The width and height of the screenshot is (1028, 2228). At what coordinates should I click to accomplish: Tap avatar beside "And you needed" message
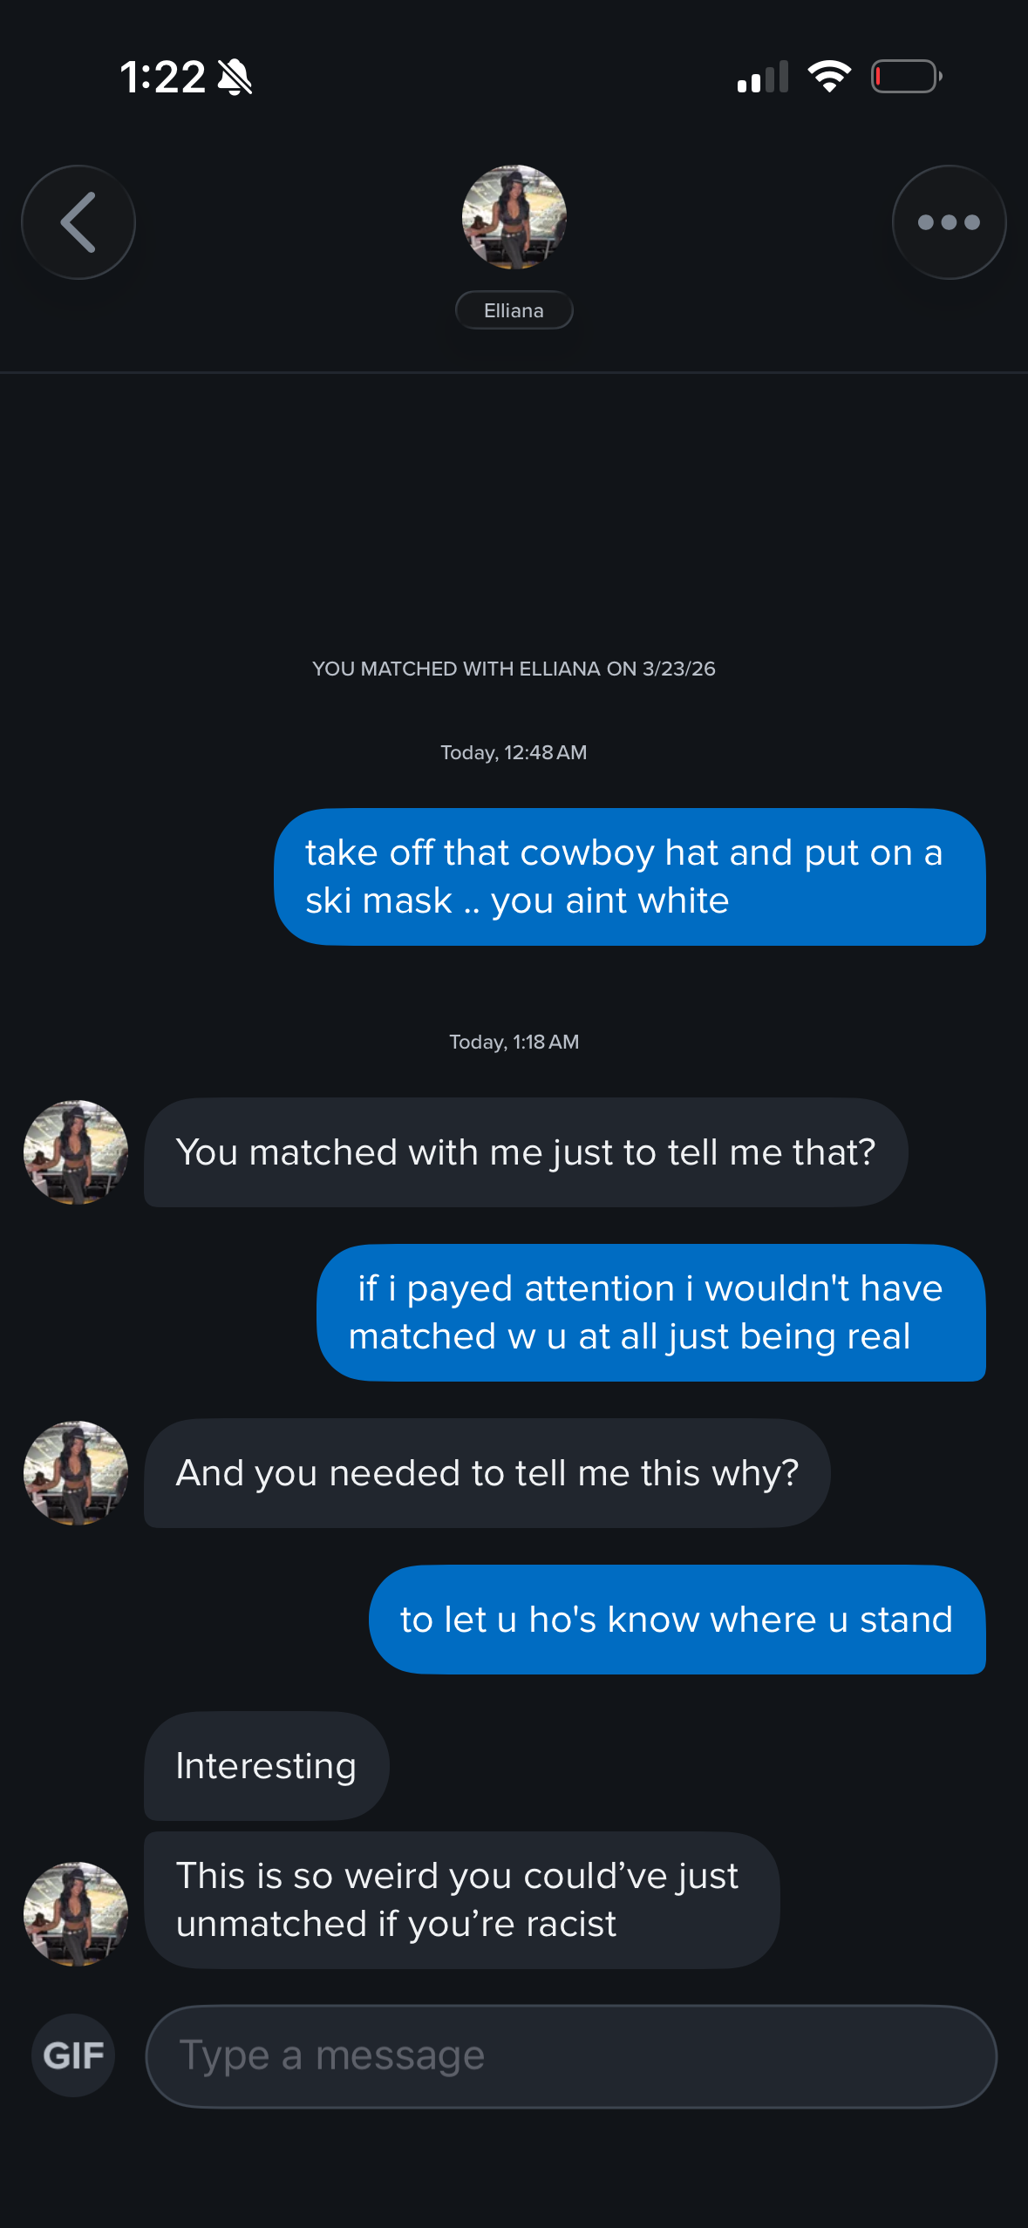click(76, 1473)
